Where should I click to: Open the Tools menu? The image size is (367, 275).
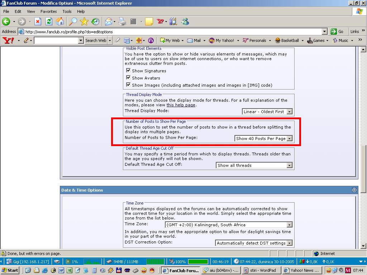pyautogui.click(x=67, y=11)
